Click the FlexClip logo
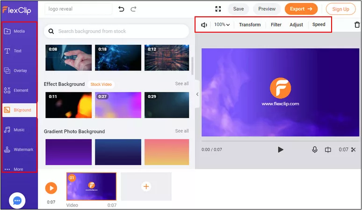The image size is (362, 210). 17,10
